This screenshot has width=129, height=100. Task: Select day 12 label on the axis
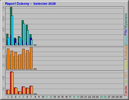(51, 97)
